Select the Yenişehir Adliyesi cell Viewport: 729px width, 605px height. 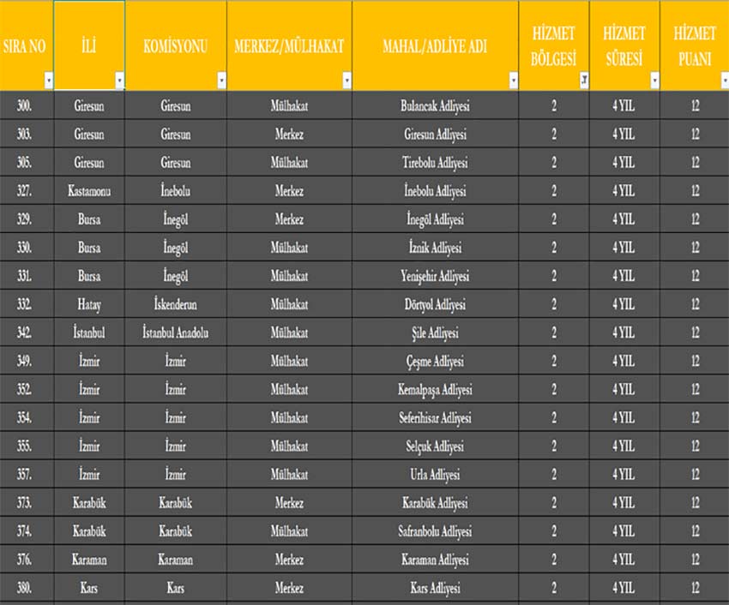pyautogui.click(x=435, y=276)
